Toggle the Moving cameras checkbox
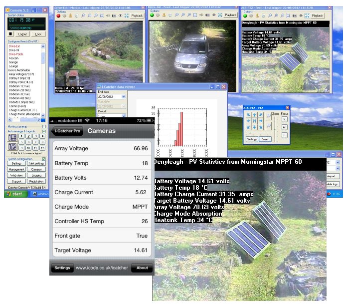The width and height of the screenshot is (347, 307). coord(44,127)
